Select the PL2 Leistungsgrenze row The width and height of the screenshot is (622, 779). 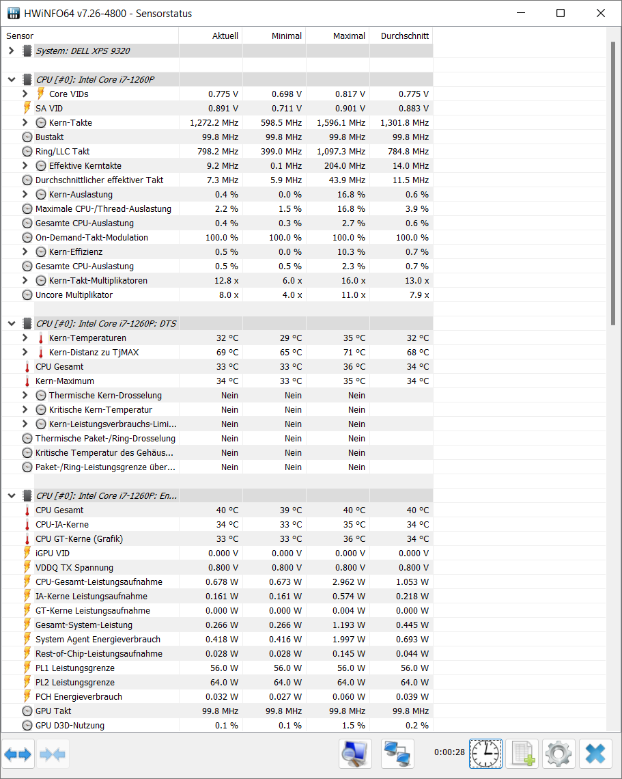pos(217,683)
